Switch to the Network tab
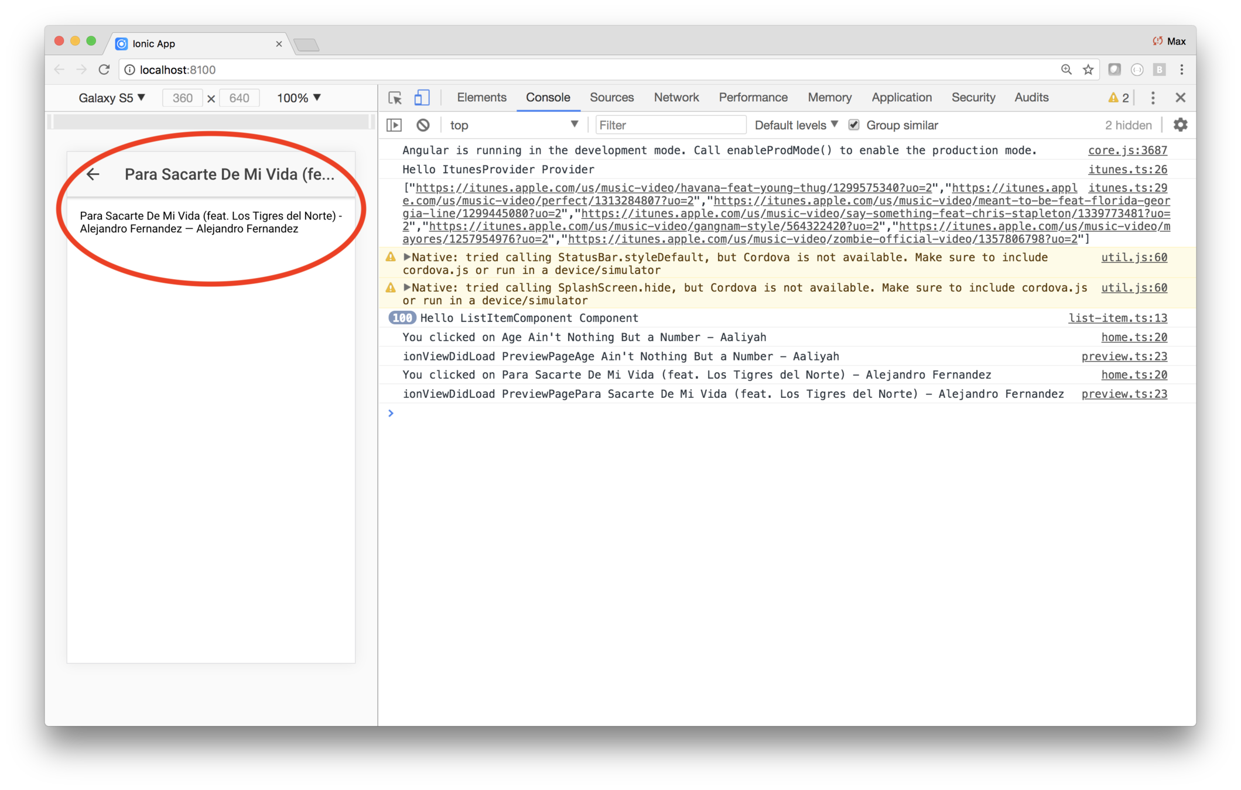1241x790 pixels. tap(676, 98)
